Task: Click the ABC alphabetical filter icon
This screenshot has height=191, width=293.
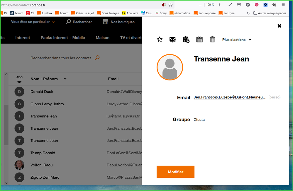Action: tap(19, 79)
